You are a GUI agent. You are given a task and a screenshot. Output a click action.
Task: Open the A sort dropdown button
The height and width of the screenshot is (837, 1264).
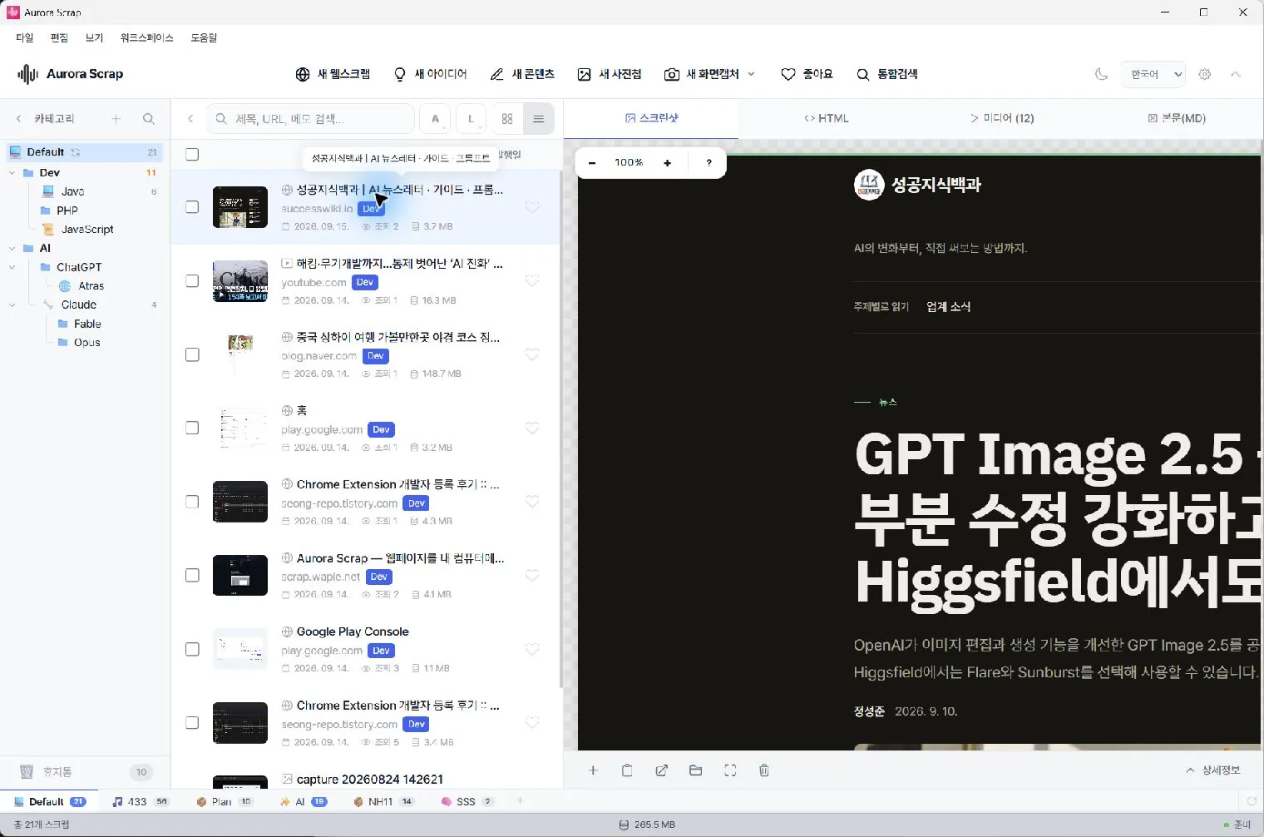point(435,119)
